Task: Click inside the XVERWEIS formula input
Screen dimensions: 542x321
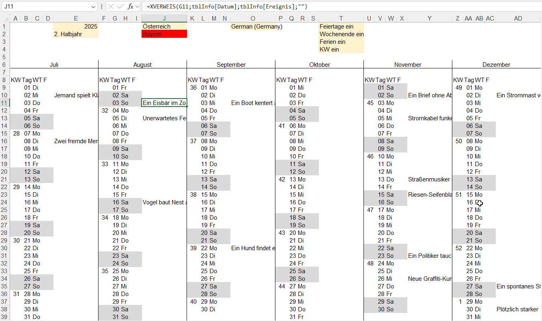Action: coord(322,6)
